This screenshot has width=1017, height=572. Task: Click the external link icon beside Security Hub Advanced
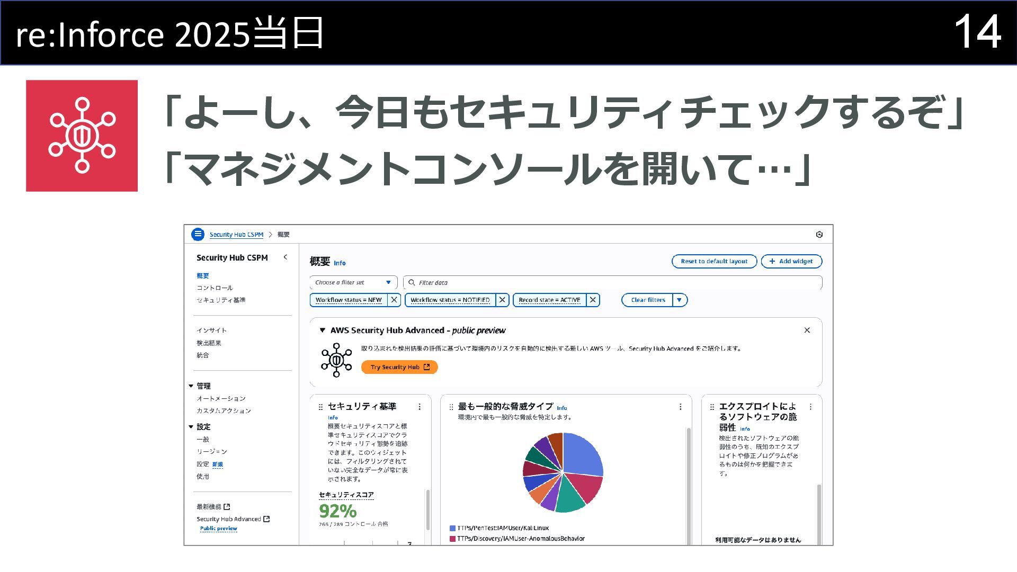click(266, 519)
